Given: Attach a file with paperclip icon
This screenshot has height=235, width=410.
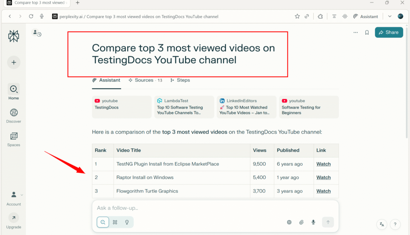Looking at the screenshot, I should 301,222.
